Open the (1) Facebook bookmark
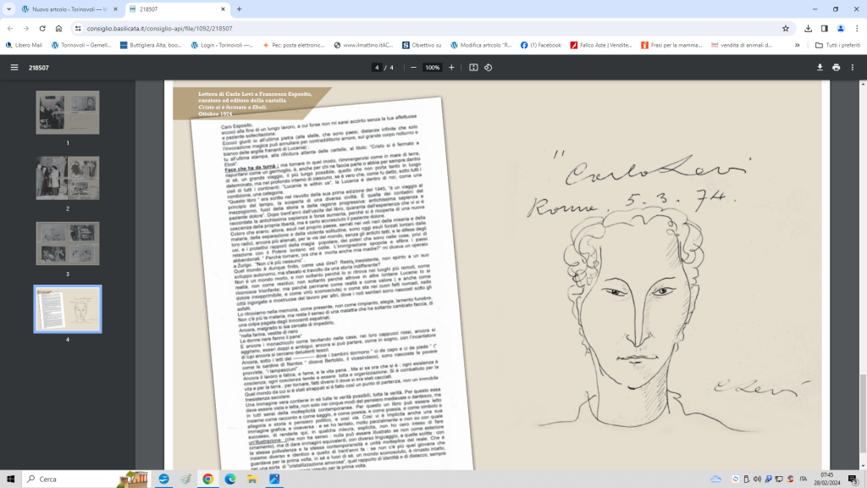 pos(541,45)
